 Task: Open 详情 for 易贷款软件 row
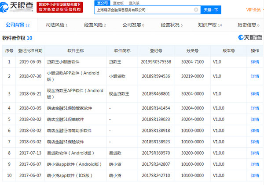click(x=255, y=153)
